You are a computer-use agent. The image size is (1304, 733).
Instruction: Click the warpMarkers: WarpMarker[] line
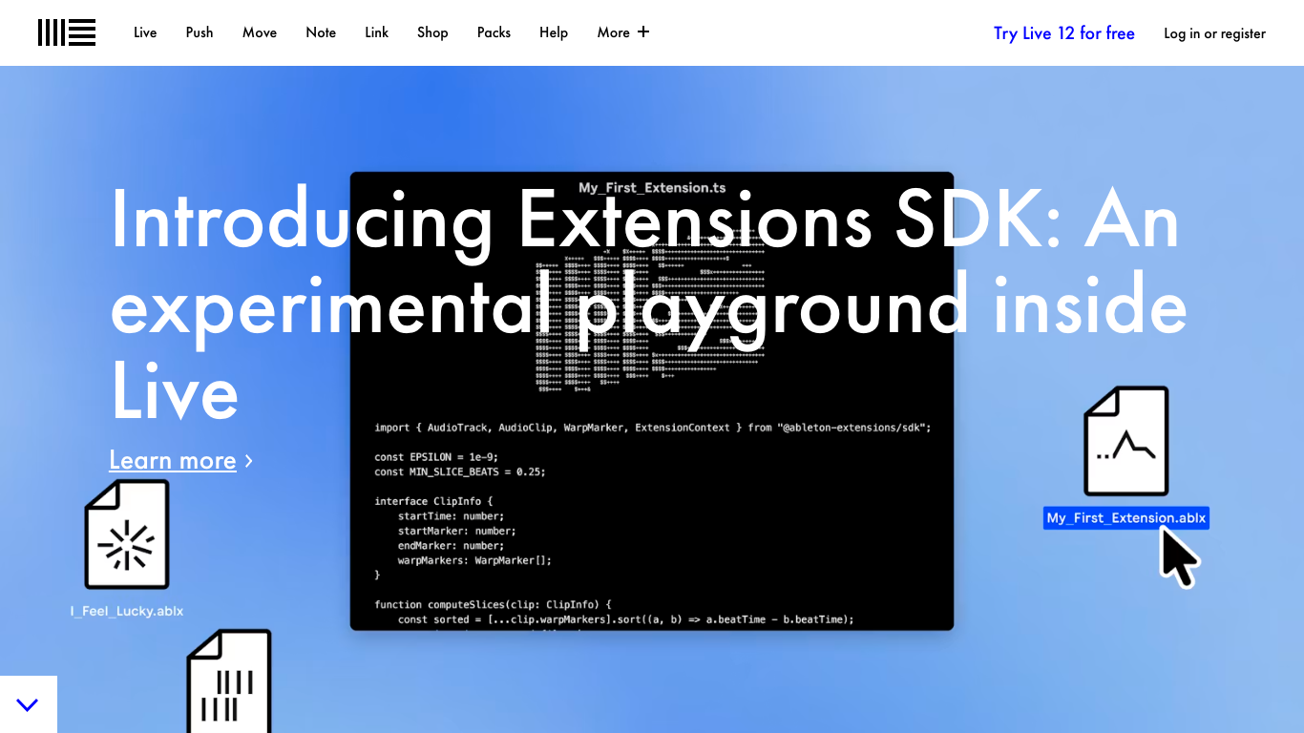point(474,560)
